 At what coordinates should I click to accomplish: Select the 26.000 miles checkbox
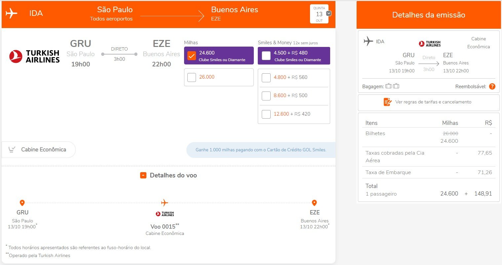point(192,77)
